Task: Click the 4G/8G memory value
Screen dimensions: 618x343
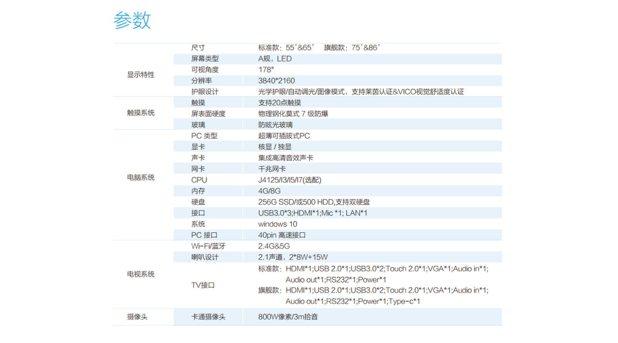Action: 269,191
